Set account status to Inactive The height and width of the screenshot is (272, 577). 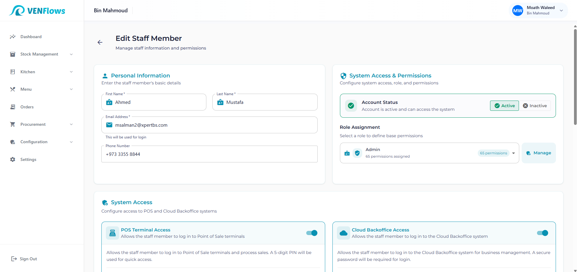535,106
